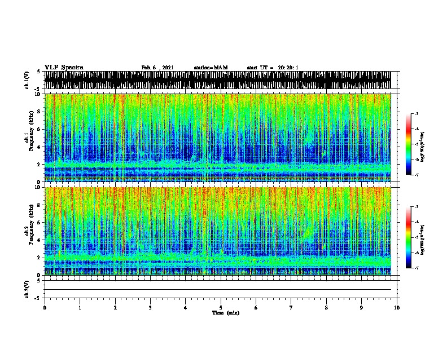Viewport: 447px width, 345px height.
Task: Select the date text "Feb. 6, 2021"
Action: [x=157, y=68]
